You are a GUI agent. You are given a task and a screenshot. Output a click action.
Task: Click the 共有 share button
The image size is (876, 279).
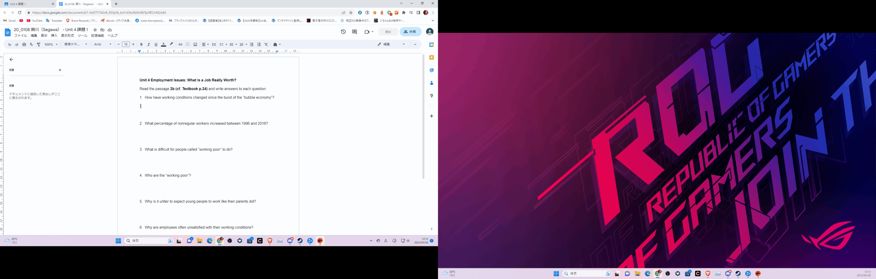[410, 32]
